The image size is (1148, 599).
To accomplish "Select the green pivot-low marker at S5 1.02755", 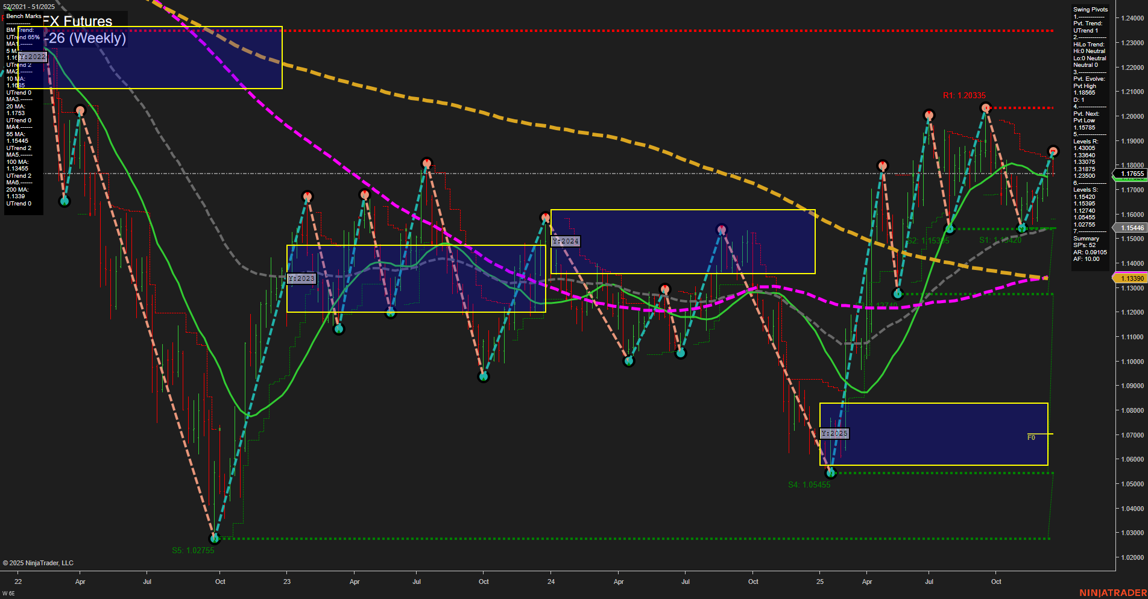I will tap(214, 539).
